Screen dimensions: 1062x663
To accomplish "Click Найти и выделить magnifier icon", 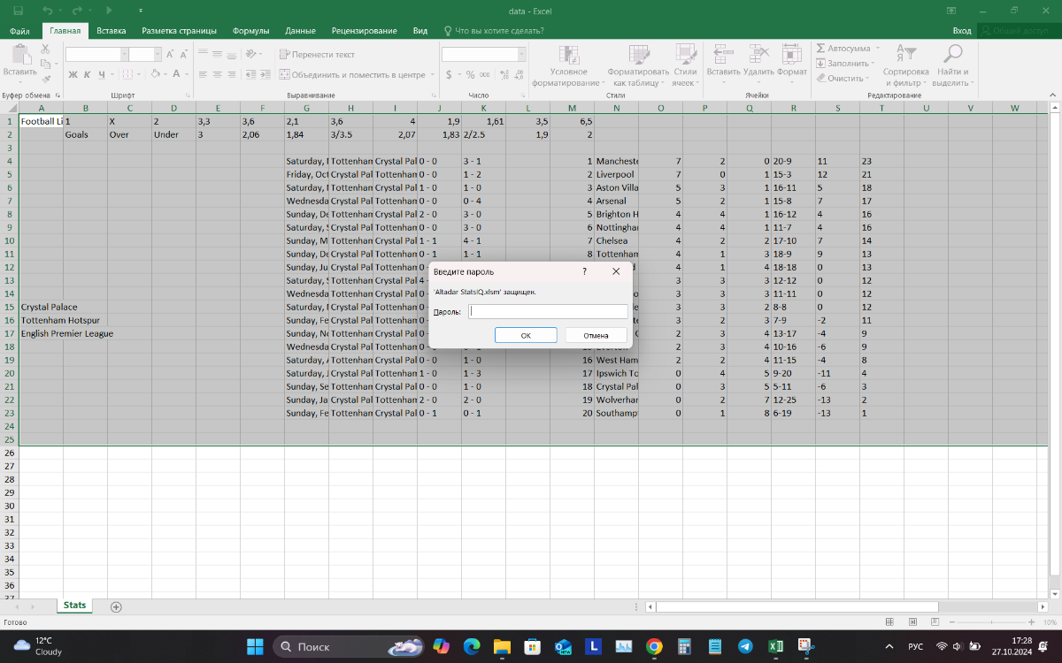I will click(x=951, y=53).
